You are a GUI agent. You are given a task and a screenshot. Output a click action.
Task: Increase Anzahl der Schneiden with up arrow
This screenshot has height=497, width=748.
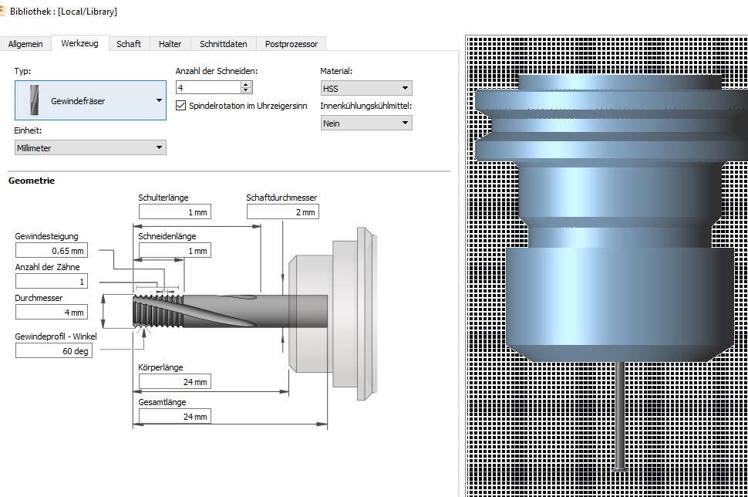(x=246, y=84)
